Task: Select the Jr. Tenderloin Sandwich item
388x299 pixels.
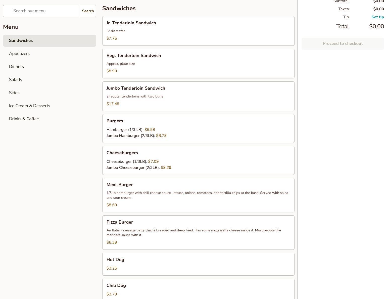Action: click(198, 31)
